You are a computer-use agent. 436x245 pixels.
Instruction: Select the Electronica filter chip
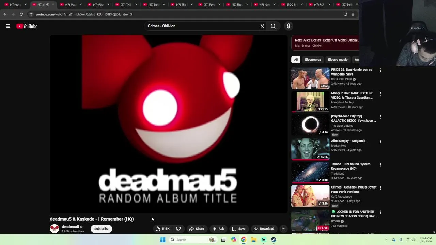(313, 60)
